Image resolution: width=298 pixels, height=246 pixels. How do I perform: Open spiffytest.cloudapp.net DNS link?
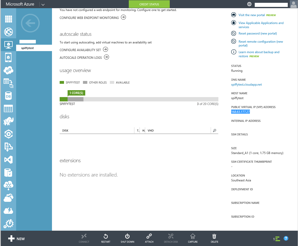pyautogui.click(x=247, y=85)
